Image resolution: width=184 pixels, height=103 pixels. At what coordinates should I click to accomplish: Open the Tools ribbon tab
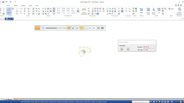coord(30,5)
